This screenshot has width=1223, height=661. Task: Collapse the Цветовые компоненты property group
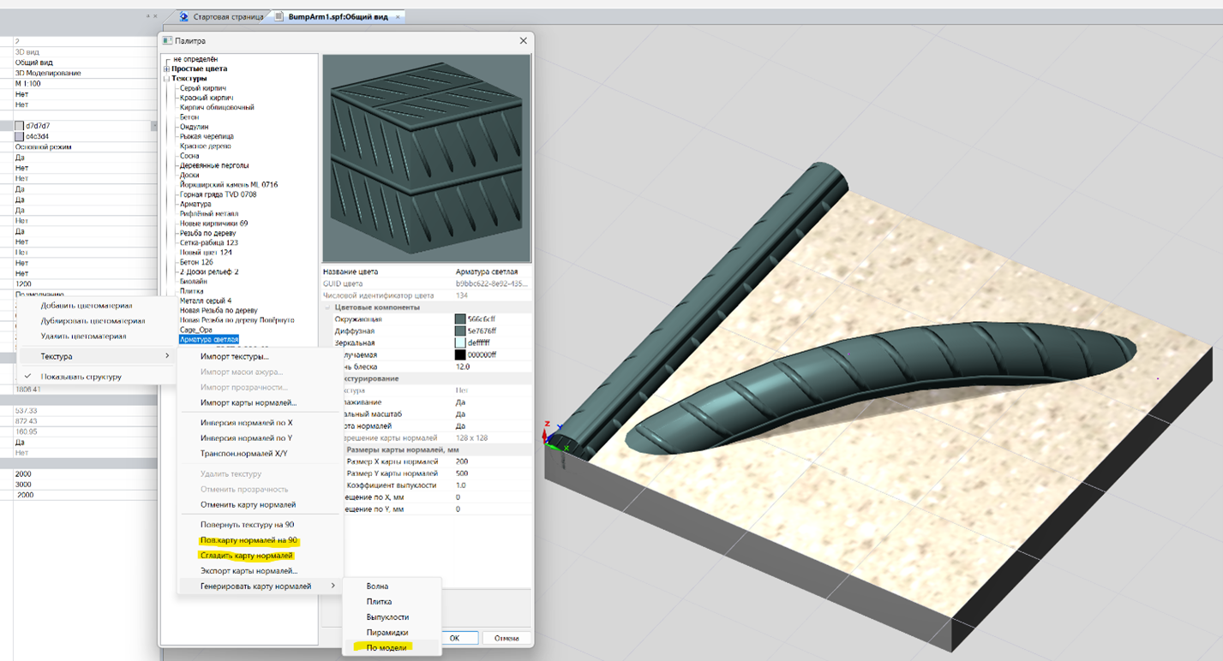tap(329, 307)
